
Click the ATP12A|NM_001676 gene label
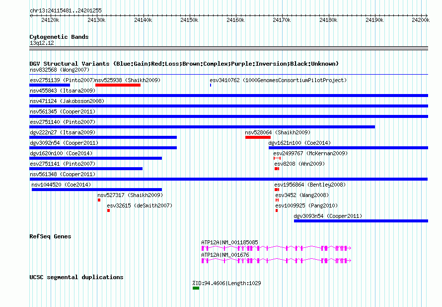coord(225,255)
